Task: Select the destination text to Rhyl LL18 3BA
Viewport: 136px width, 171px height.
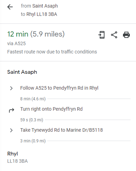Action: coord(39,14)
